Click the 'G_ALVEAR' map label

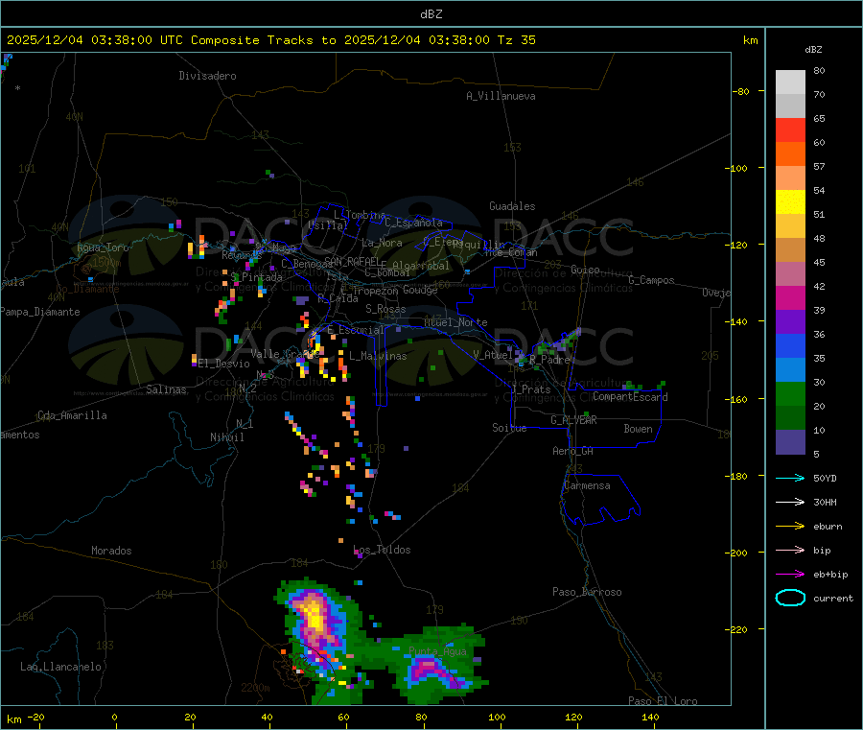[x=573, y=420]
